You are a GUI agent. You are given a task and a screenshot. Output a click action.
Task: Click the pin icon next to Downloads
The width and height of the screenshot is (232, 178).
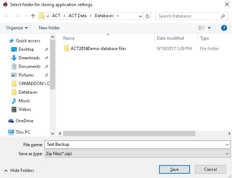point(47,58)
